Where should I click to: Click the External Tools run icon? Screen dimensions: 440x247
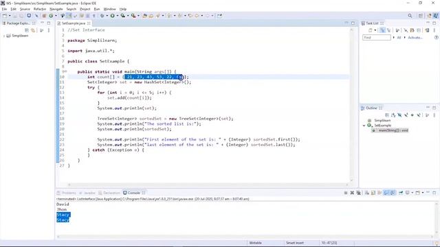(133, 16)
